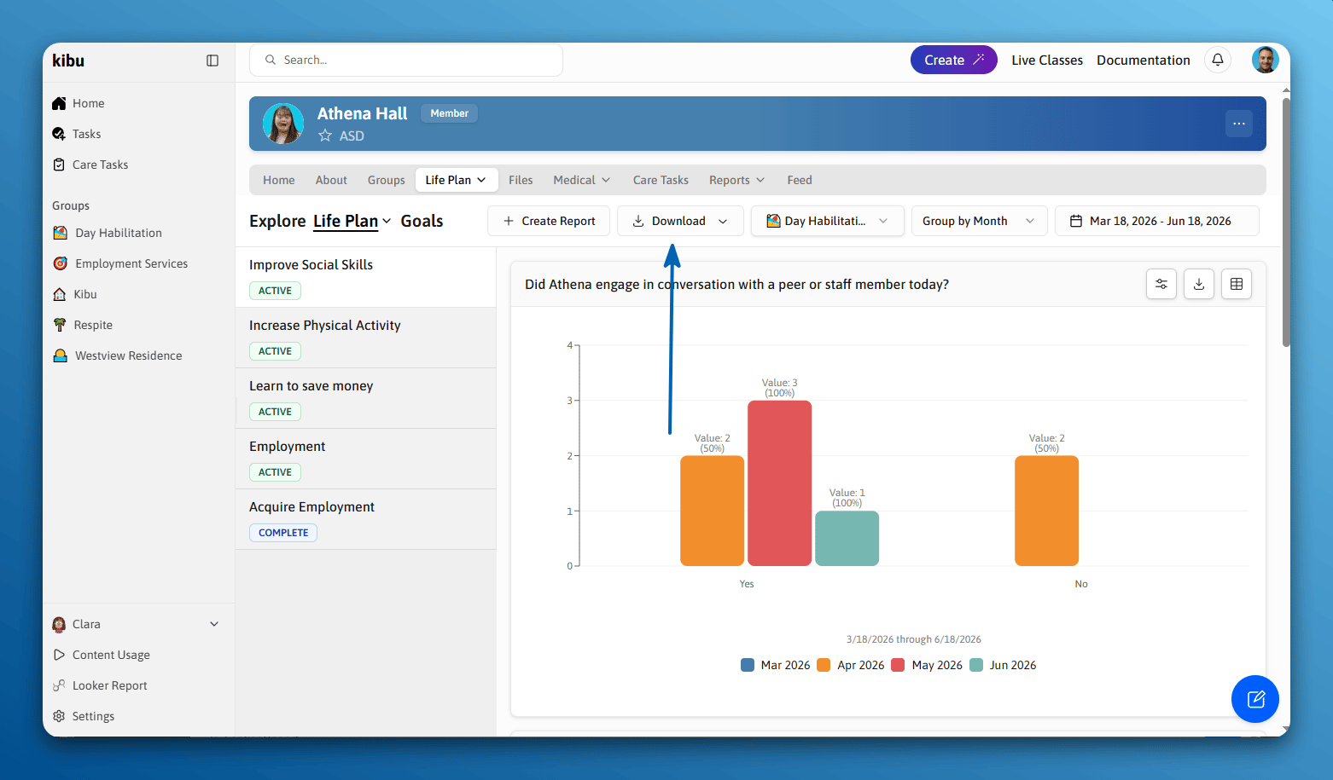Click the orange Apr bar under No

[x=1047, y=511]
